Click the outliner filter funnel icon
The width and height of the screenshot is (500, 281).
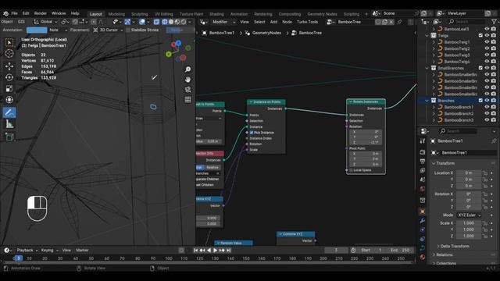click(x=494, y=21)
